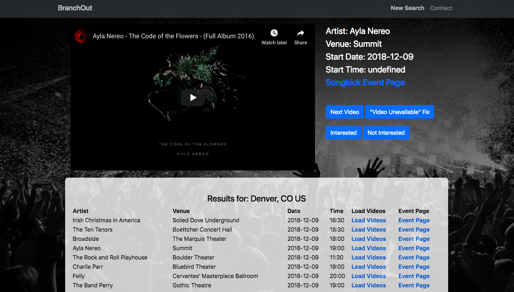514x292 pixels.
Task: Click "The Ten Tenors" artist name
Action: (93, 229)
